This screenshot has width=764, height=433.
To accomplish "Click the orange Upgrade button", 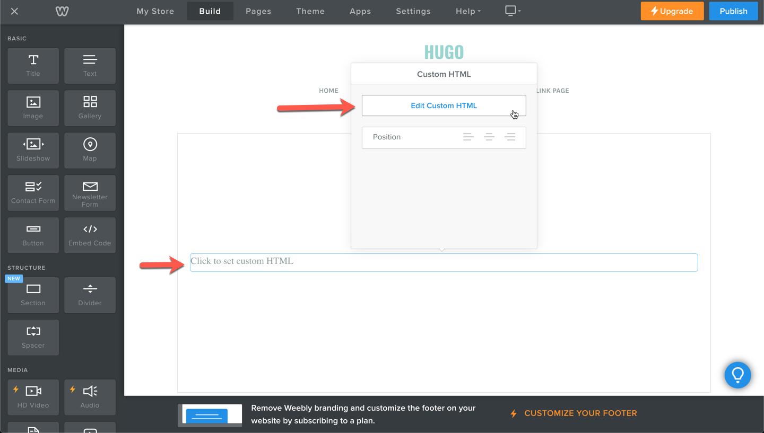I will coord(672,11).
